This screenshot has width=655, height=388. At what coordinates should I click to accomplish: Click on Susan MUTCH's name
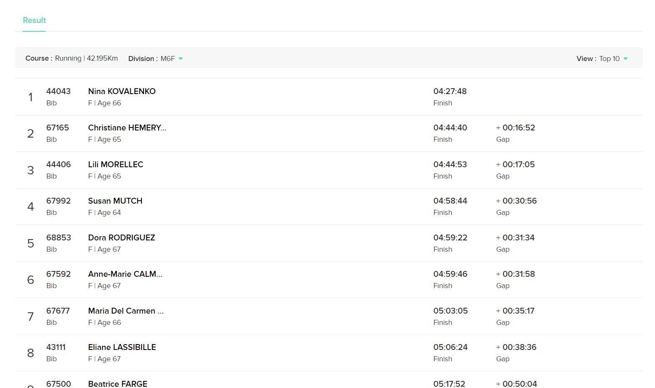[x=115, y=201]
